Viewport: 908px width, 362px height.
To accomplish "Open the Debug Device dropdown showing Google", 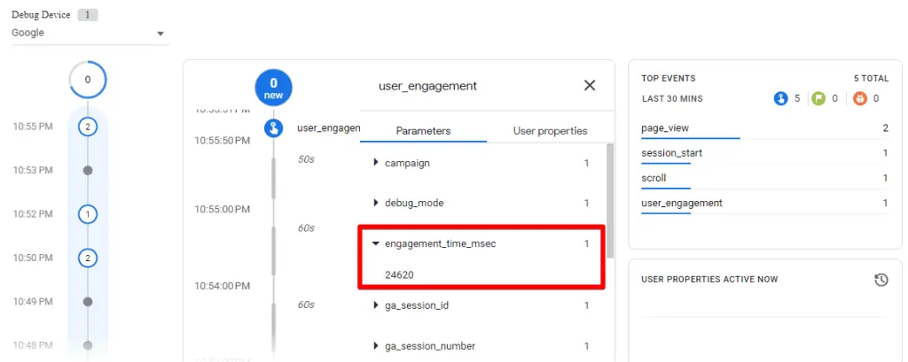I will click(90, 34).
